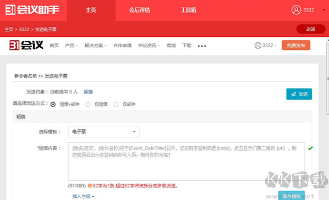Select the 短信+邮件 radio option

coord(53,104)
